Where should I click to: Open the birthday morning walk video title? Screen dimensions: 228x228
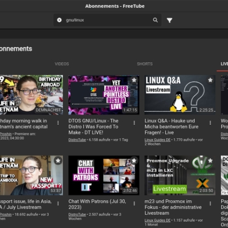[24, 124]
